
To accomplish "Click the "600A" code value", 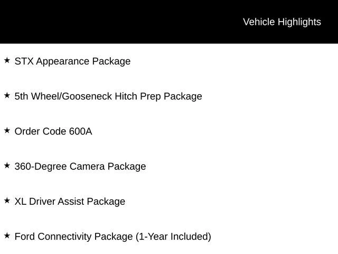I will [80, 131].
